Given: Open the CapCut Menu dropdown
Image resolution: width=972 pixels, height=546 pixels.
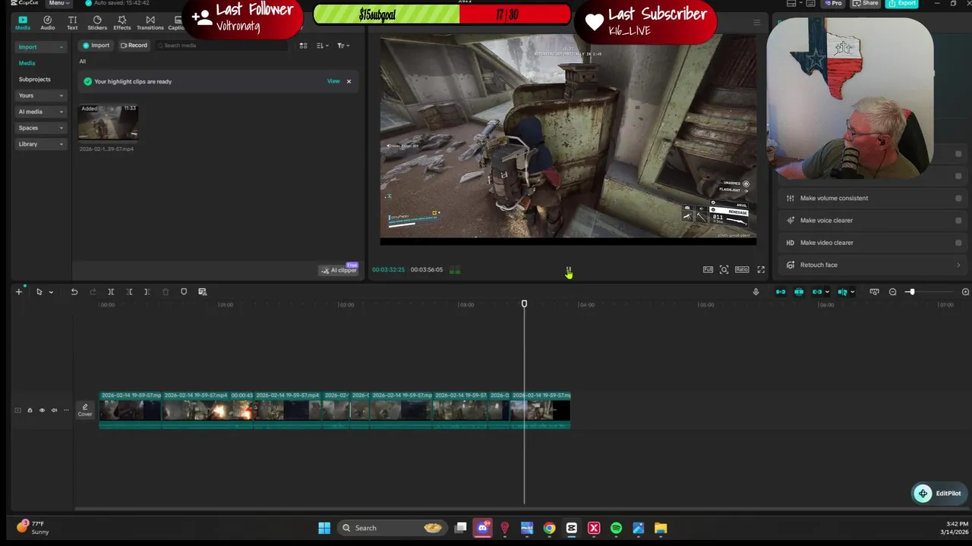Looking at the screenshot, I should [x=58, y=3].
